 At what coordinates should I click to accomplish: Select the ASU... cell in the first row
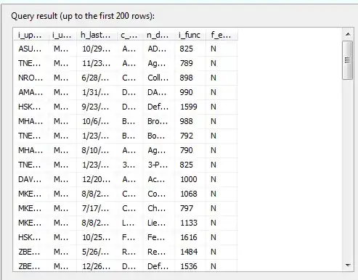point(30,49)
